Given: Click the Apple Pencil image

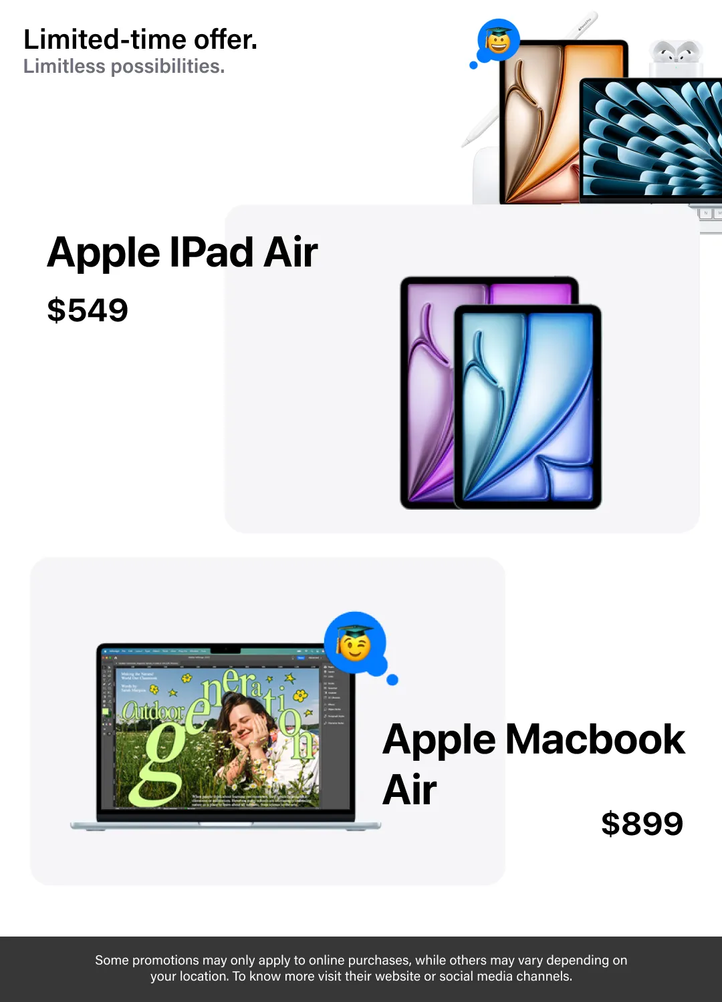Looking at the screenshot, I should tap(528, 80).
